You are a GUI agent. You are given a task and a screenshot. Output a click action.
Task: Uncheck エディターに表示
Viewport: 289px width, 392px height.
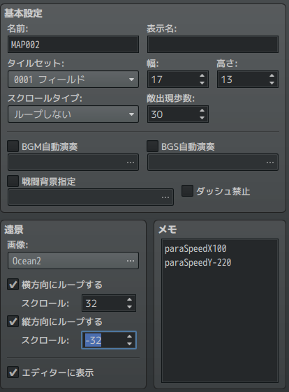click(13, 372)
